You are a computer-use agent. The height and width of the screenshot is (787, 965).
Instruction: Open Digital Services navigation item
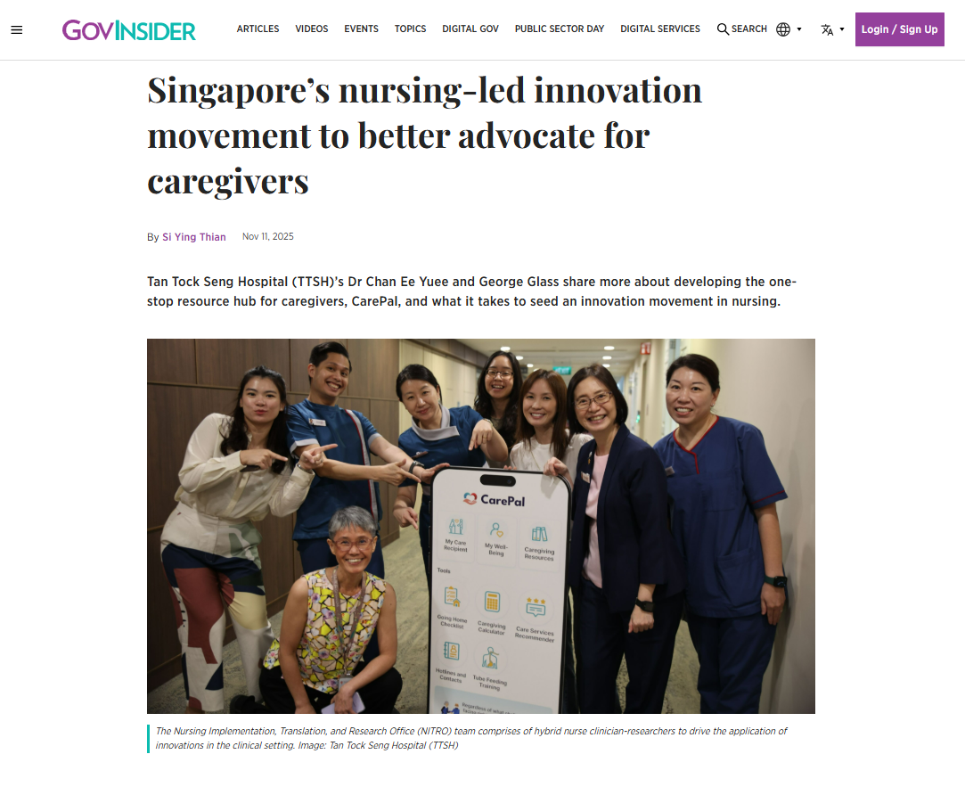point(659,29)
